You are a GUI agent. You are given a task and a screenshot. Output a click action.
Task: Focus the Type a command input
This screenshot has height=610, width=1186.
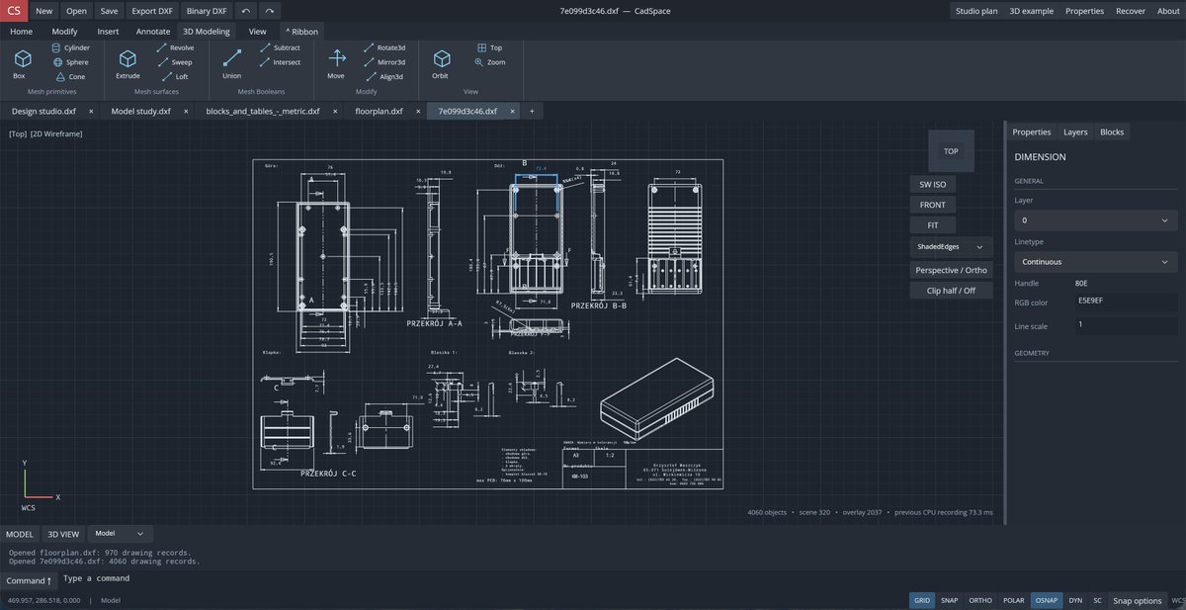623,578
